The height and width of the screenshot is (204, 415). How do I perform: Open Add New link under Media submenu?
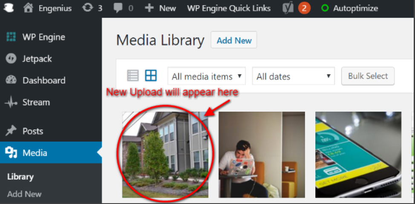coord(24,194)
